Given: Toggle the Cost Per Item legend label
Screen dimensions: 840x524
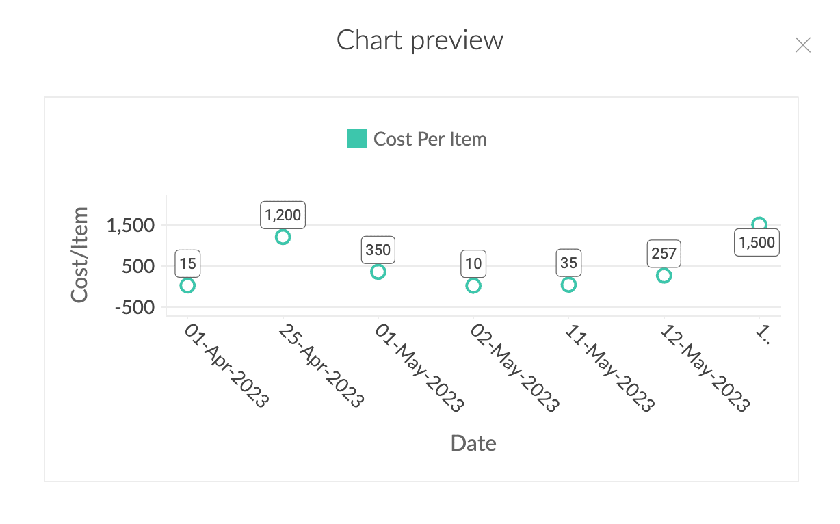Looking at the screenshot, I should 430,140.
